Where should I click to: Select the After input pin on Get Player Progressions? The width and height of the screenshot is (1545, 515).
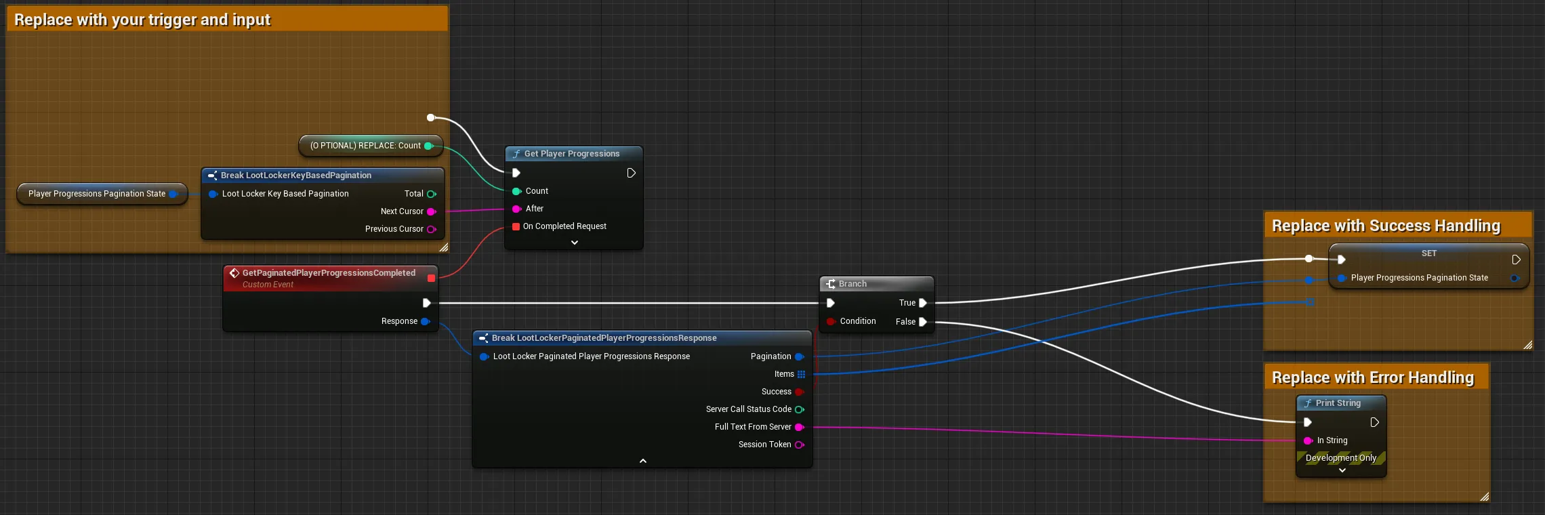coord(516,209)
